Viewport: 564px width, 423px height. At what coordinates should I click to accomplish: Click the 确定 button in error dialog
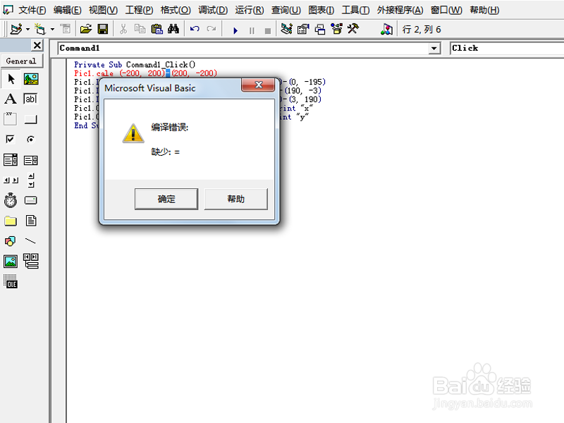coord(166,199)
